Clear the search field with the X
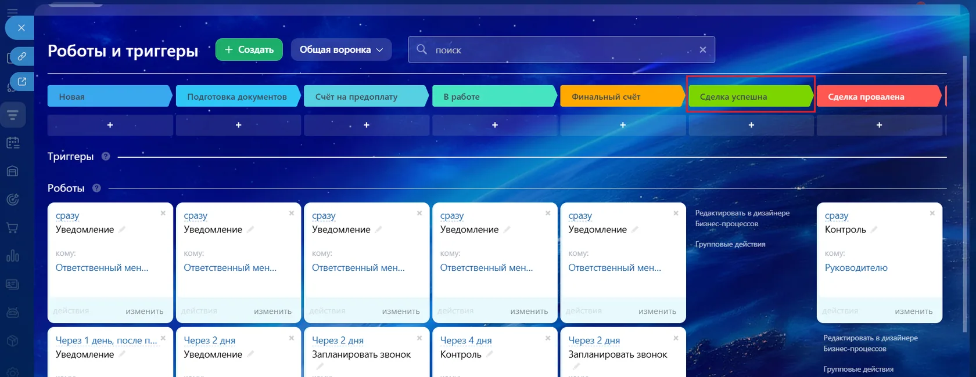 click(x=703, y=50)
